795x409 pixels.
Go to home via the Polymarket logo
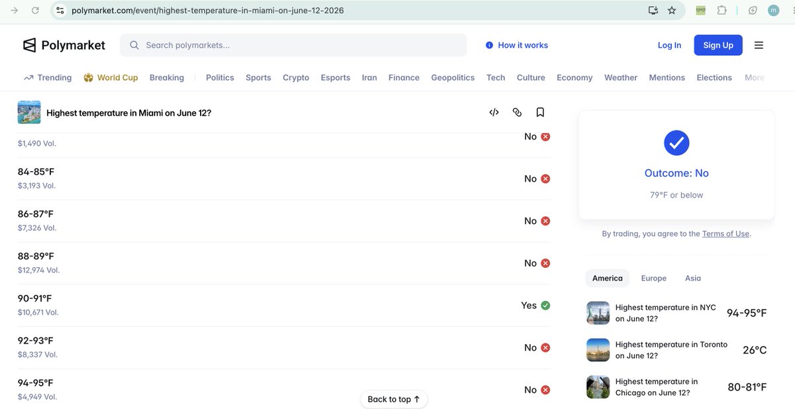pyautogui.click(x=64, y=45)
